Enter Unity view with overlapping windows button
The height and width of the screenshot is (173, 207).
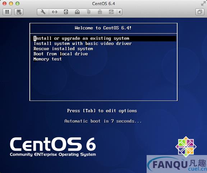pyautogui.click(x=200, y=12)
